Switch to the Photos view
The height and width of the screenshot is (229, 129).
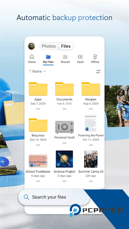tap(49, 46)
